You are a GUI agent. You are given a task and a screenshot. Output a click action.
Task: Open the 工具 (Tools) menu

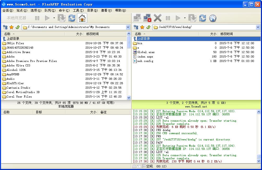coord(78,10)
